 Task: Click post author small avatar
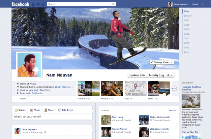(x=17, y=131)
